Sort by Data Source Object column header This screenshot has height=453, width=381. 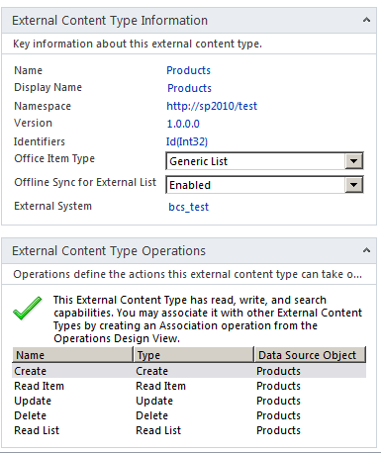tap(310, 355)
